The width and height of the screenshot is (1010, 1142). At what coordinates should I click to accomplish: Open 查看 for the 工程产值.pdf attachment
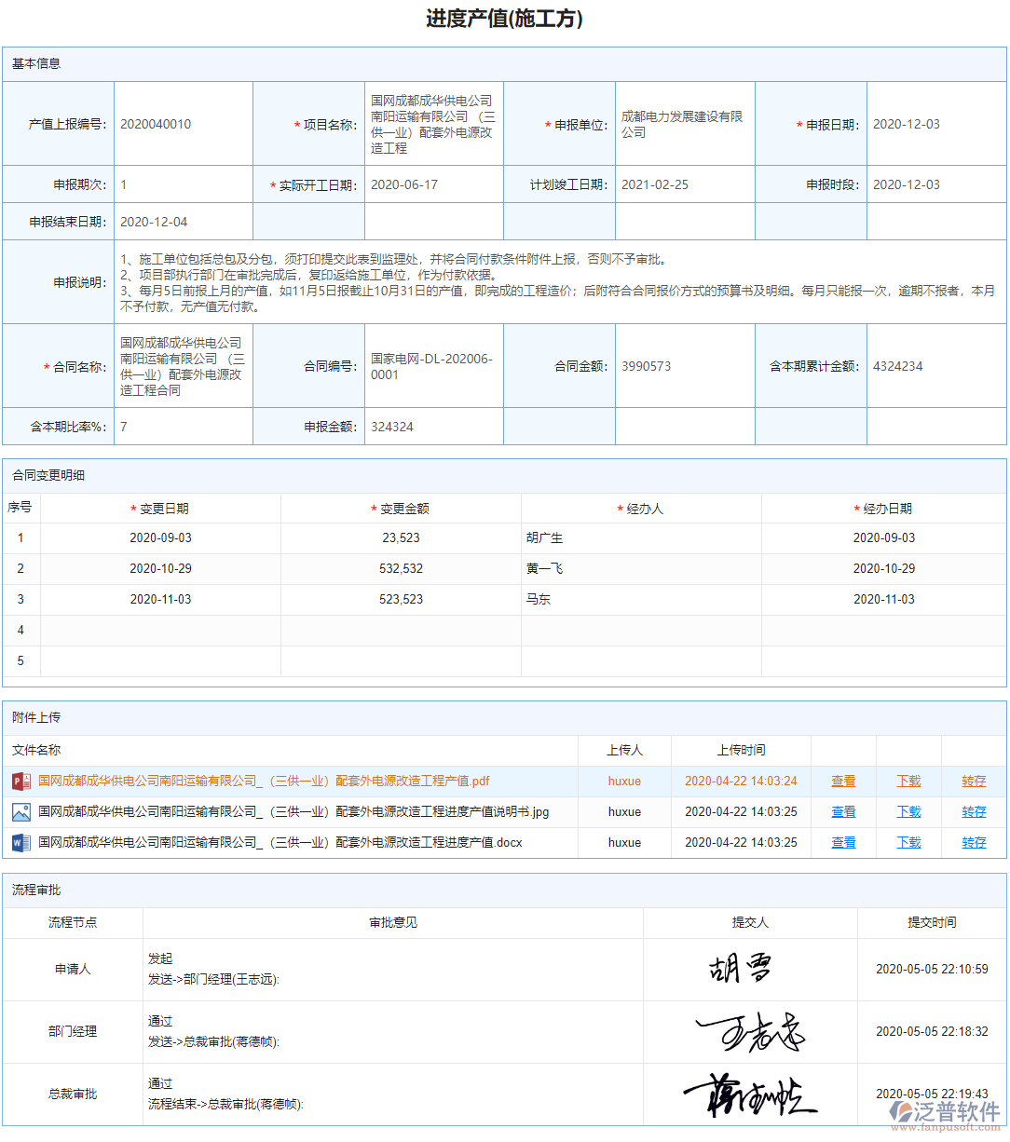tap(842, 782)
